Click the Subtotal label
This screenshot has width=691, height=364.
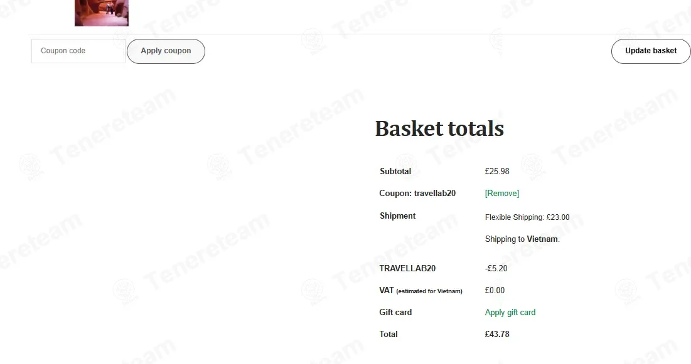[395, 171]
